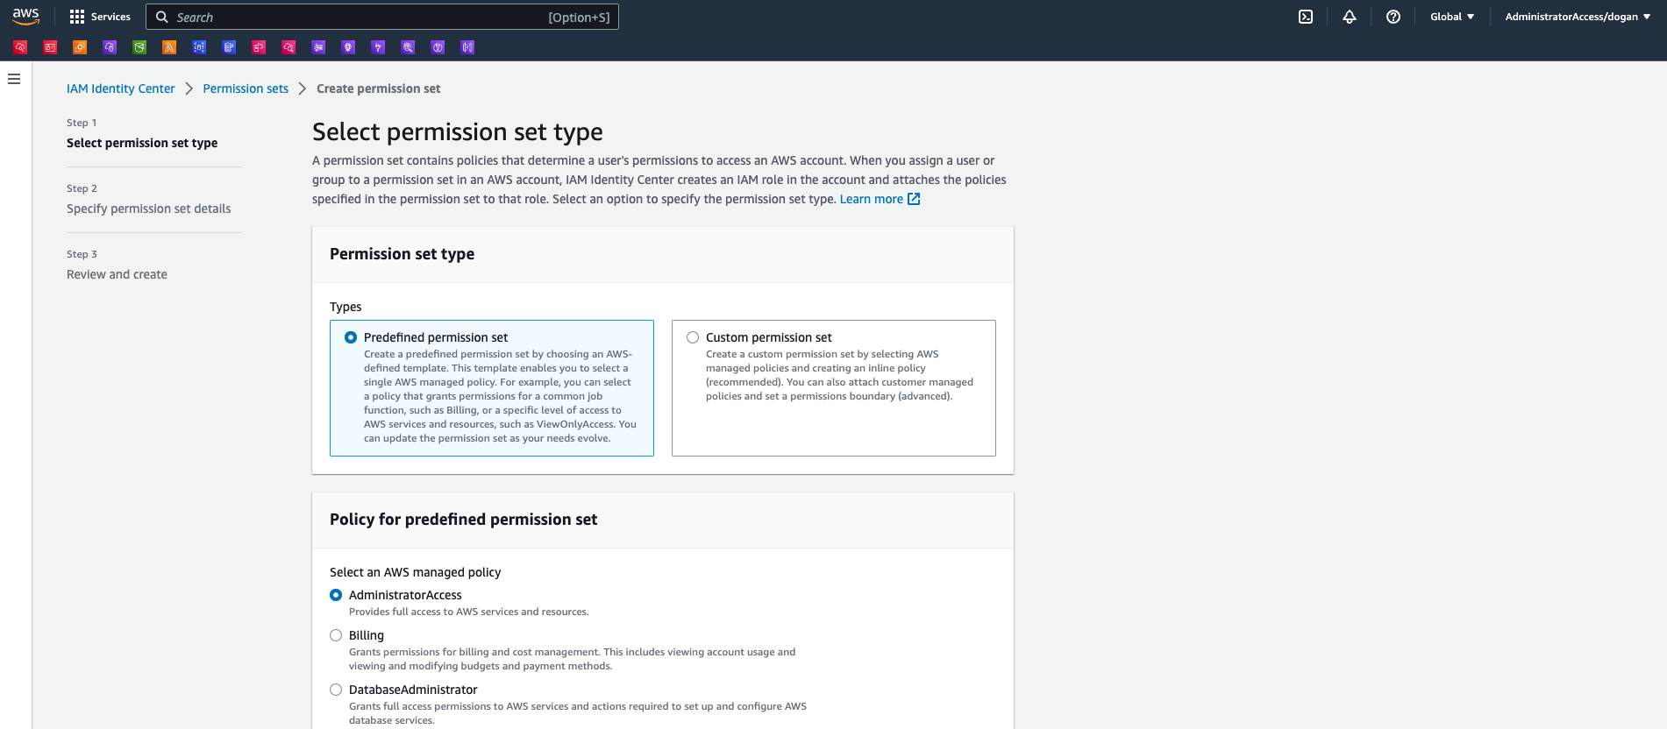Click the AWS logo home icon
This screenshot has height=729, width=1667.
coord(25,17)
